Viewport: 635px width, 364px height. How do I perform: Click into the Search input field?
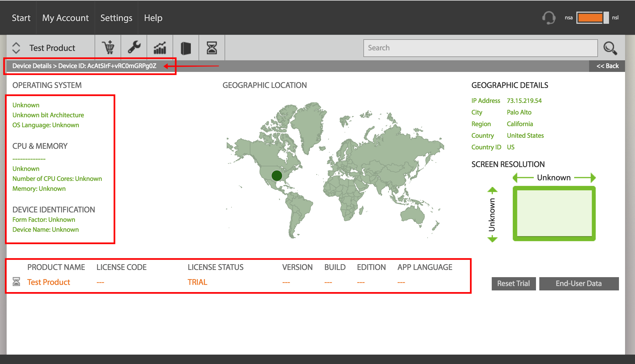point(480,48)
